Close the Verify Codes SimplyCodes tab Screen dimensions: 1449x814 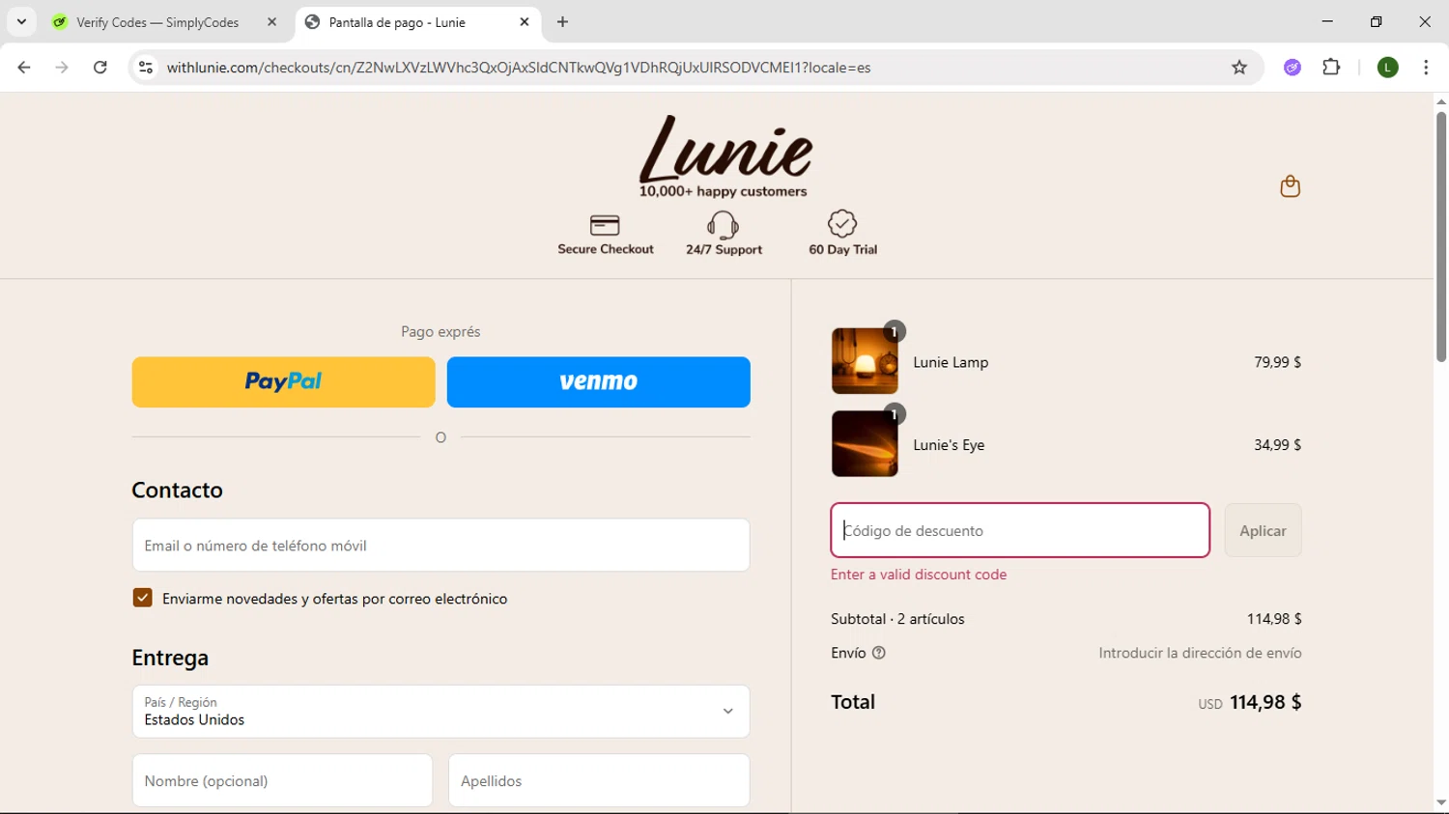(x=271, y=22)
